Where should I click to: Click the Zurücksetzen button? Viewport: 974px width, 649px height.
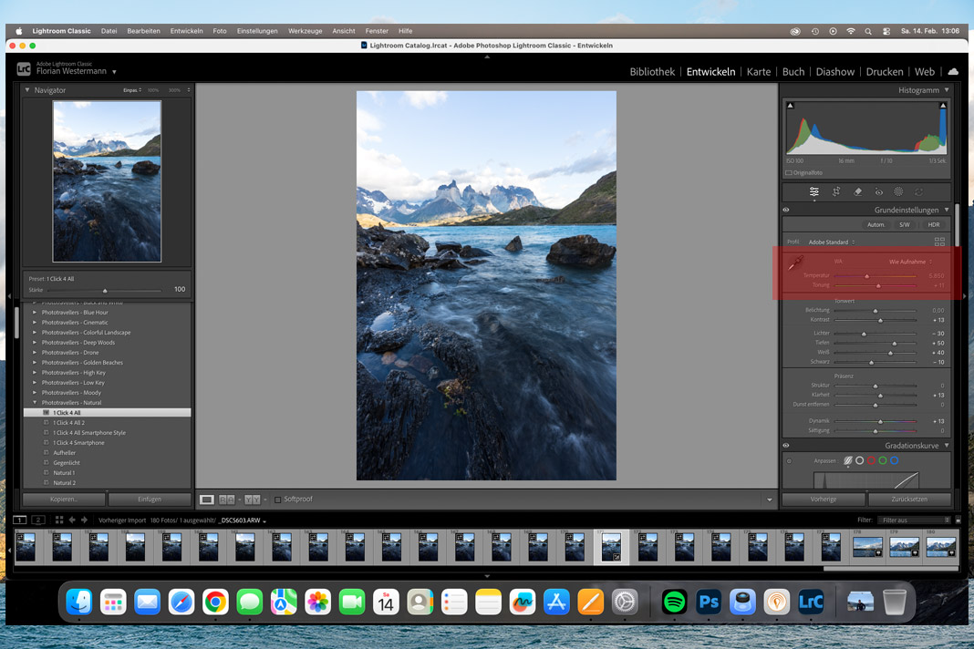(x=909, y=500)
